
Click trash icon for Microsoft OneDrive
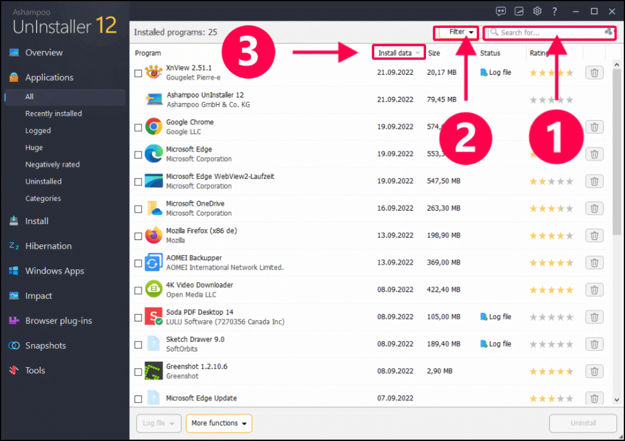click(x=594, y=208)
